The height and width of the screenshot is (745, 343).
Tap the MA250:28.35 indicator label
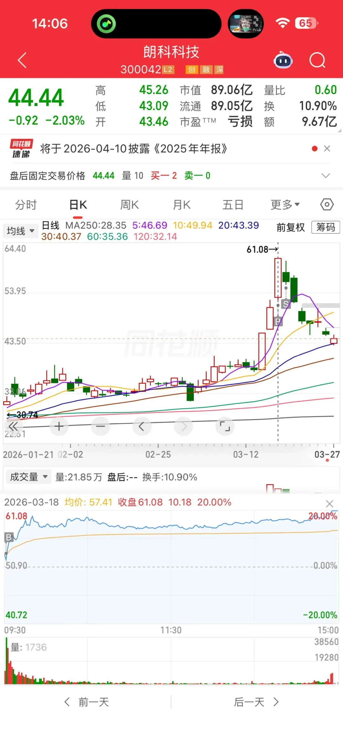(x=96, y=226)
